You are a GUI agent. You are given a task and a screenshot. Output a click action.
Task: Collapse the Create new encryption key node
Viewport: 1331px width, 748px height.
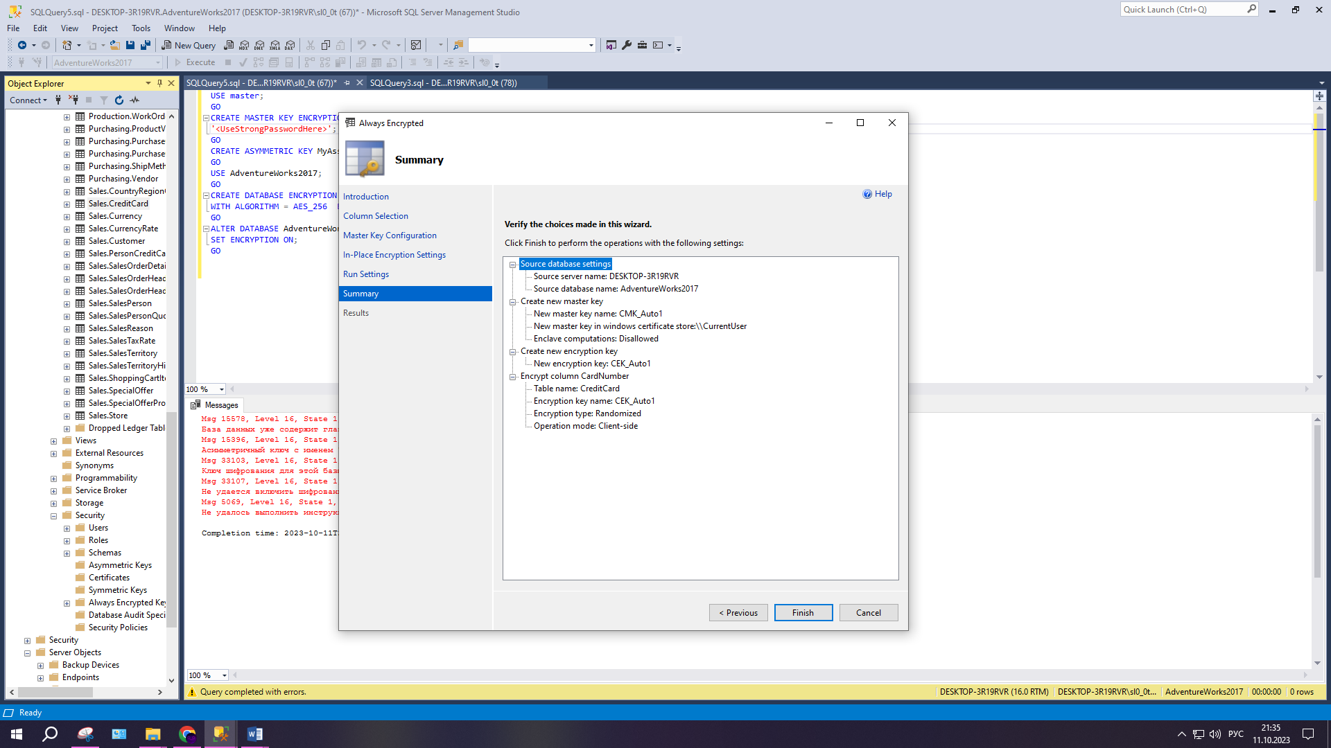[x=513, y=351]
